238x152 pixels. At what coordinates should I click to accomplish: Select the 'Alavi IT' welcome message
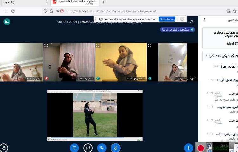220,38
